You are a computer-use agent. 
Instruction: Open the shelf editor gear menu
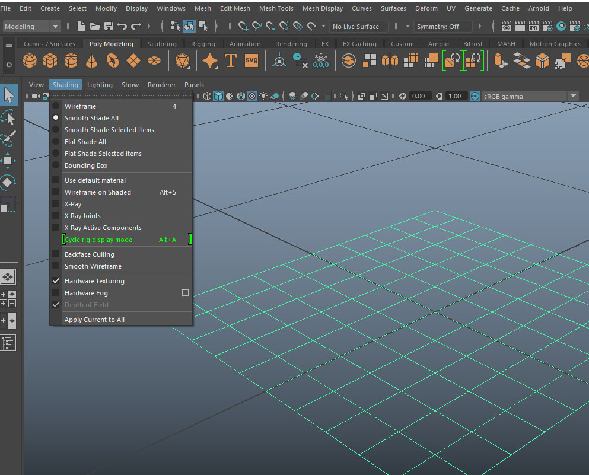point(9,65)
